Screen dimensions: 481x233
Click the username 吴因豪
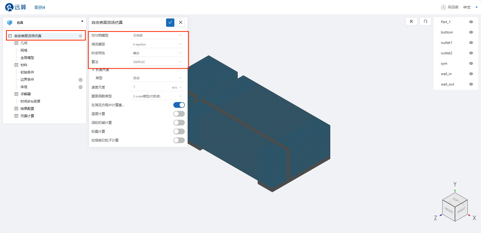453,7
